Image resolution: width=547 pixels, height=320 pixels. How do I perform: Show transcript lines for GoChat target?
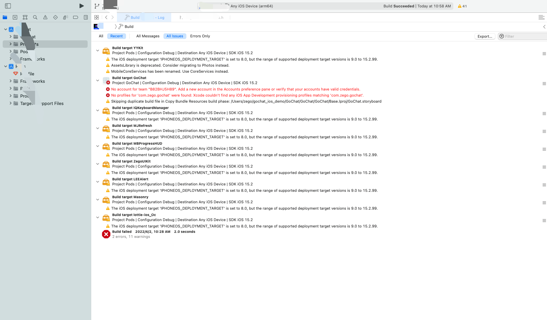[x=544, y=83]
